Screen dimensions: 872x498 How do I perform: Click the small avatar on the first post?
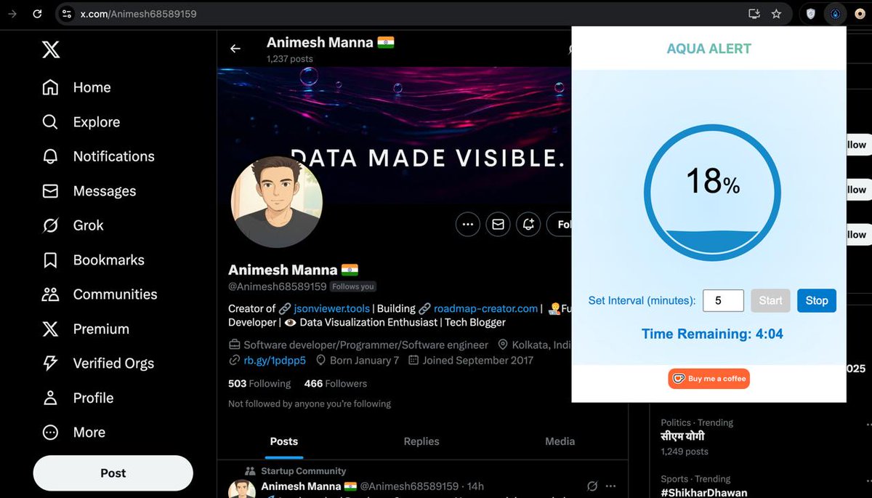[x=243, y=489]
